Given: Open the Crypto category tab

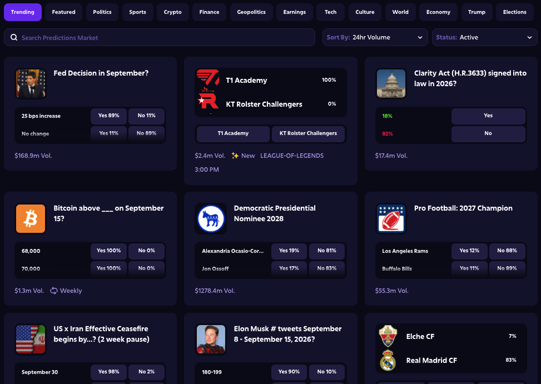Looking at the screenshot, I should pyautogui.click(x=172, y=12).
